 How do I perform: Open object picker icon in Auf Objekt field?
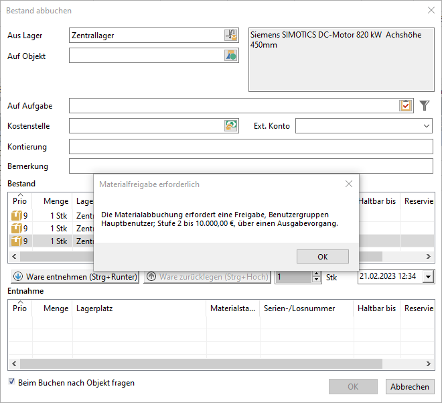pyautogui.click(x=231, y=55)
